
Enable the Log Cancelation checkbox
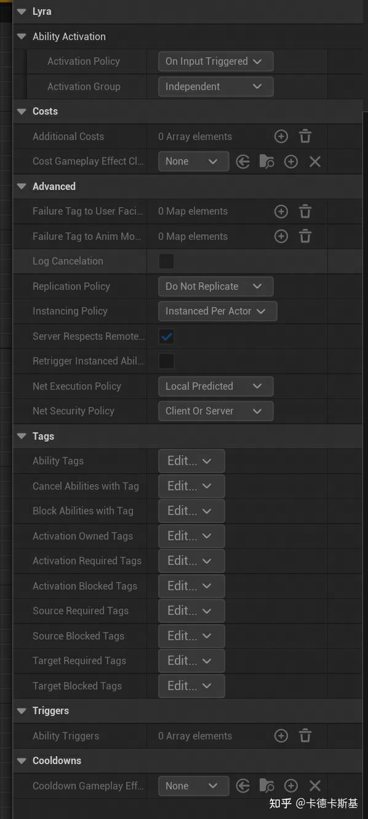pyautogui.click(x=166, y=261)
